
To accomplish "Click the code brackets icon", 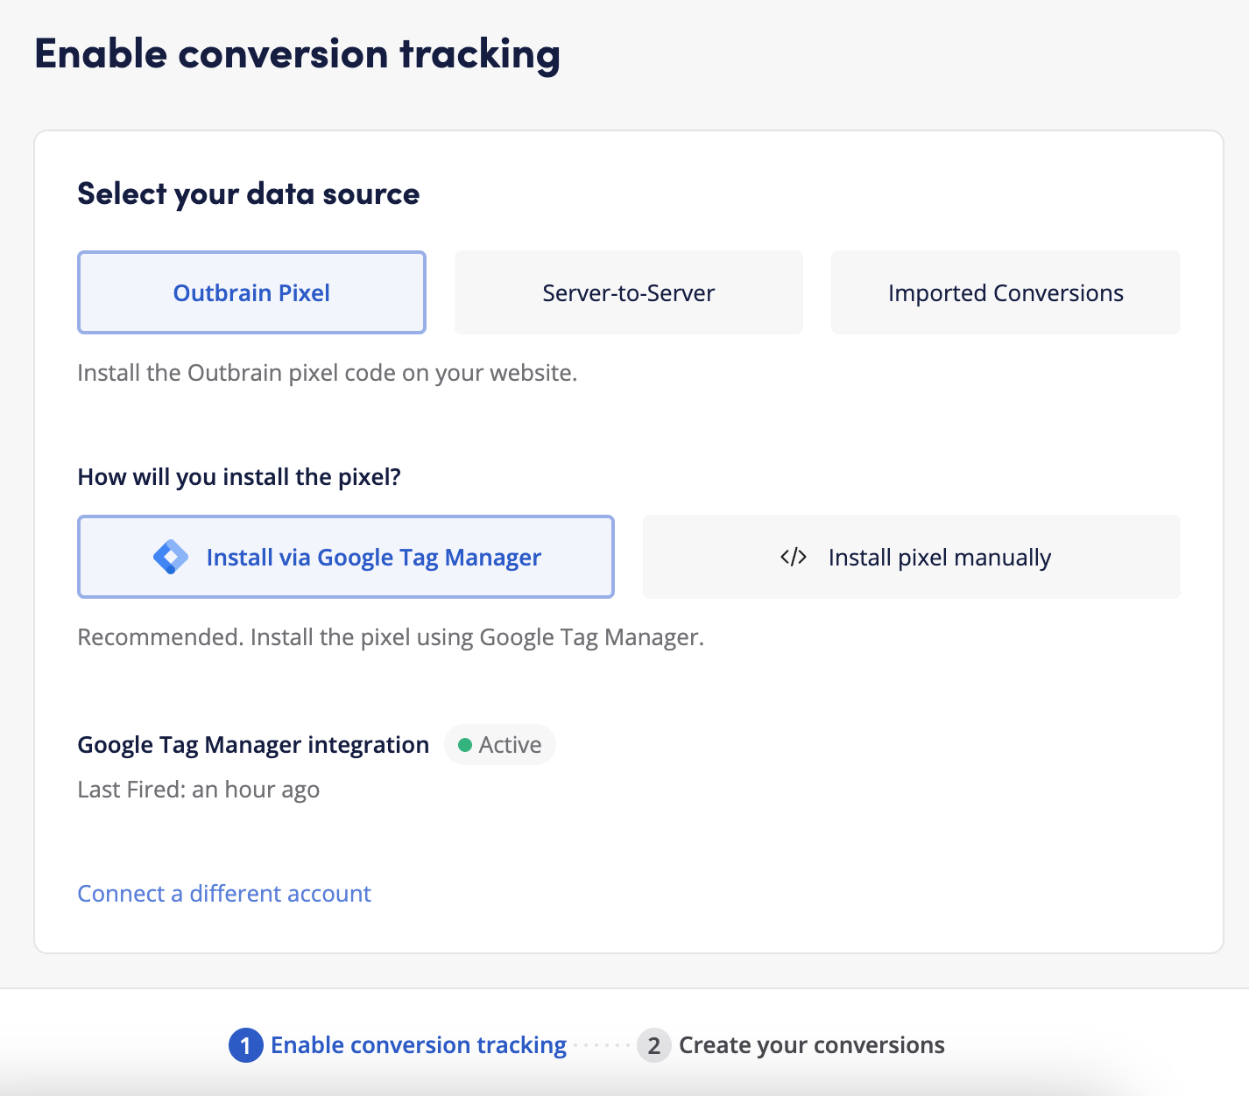I will (794, 557).
